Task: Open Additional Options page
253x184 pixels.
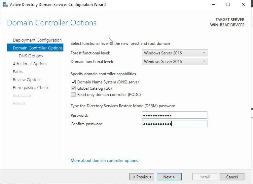Action: (30, 64)
